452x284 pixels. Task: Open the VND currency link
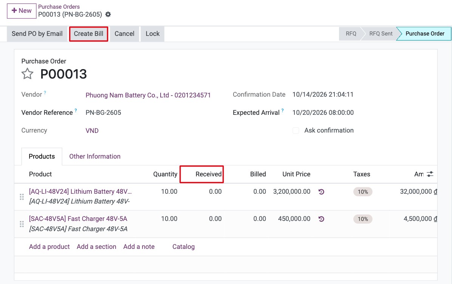pos(92,131)
